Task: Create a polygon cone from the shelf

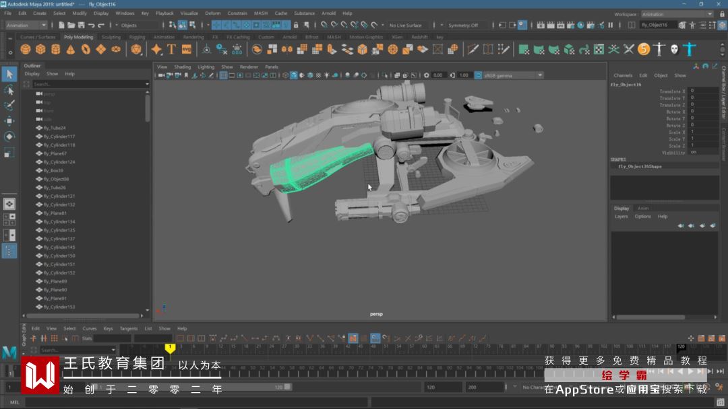Action: point(71,49)
